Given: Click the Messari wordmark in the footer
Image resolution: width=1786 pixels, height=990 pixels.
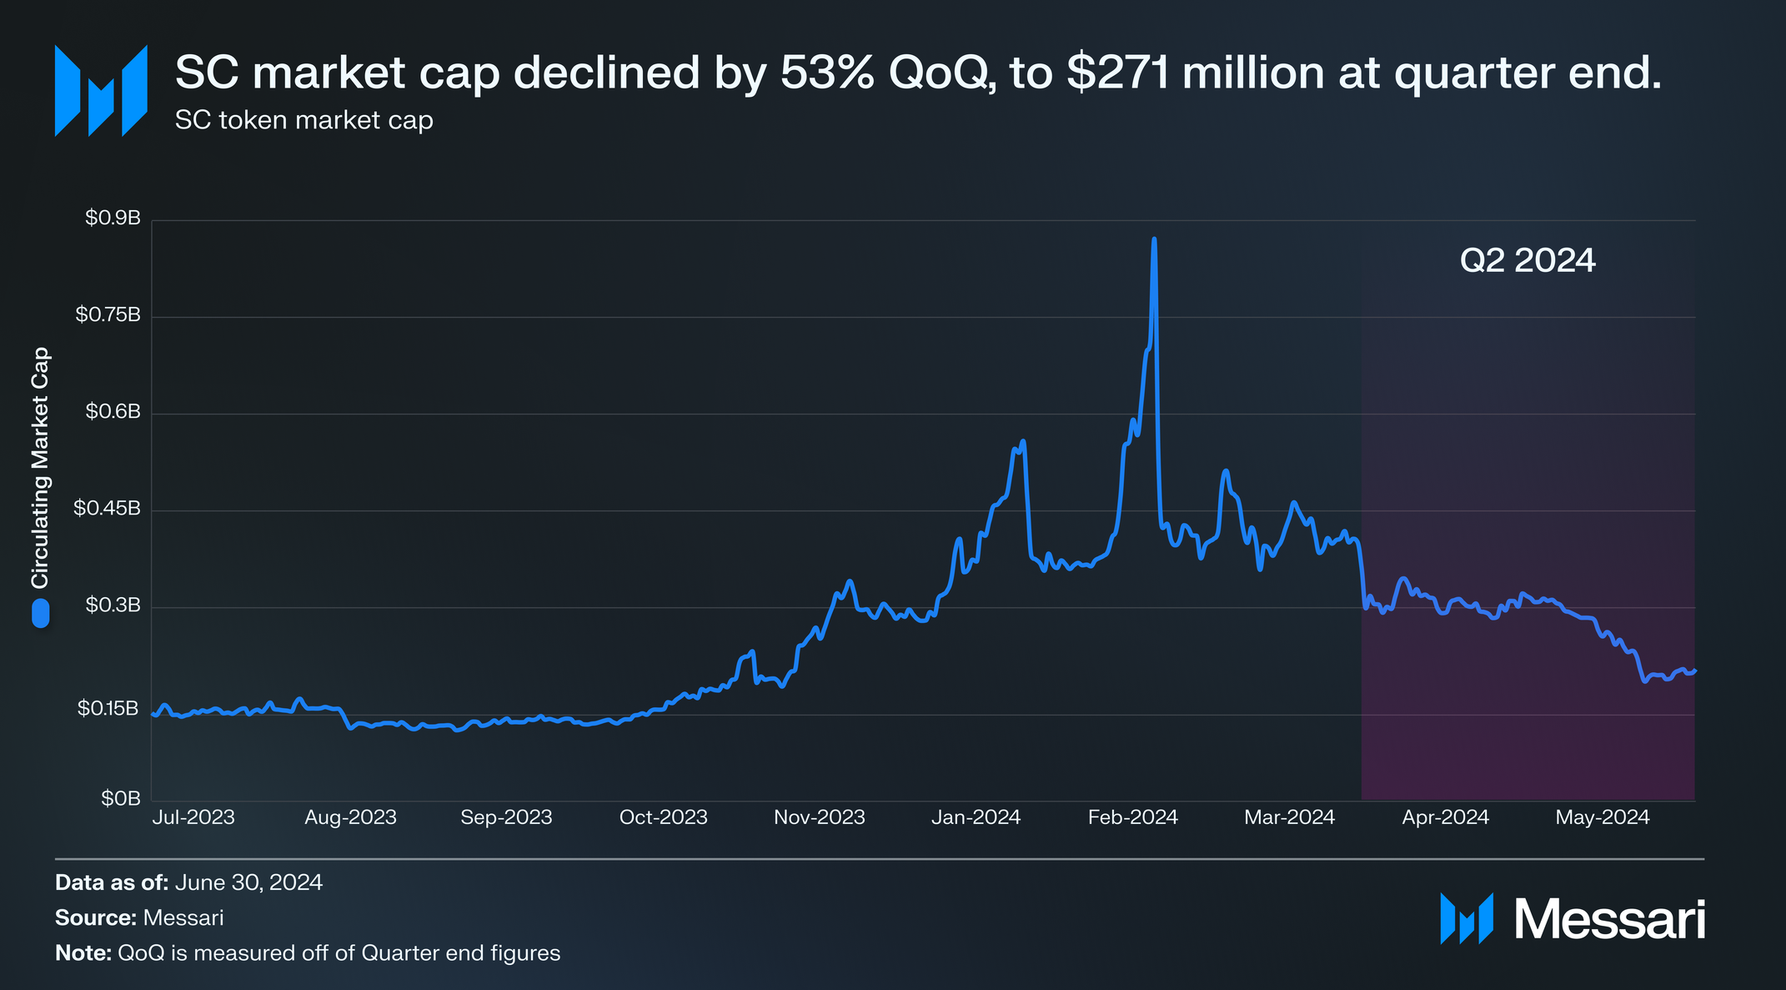Looking at the screenshot, I should coord(1609,920).
